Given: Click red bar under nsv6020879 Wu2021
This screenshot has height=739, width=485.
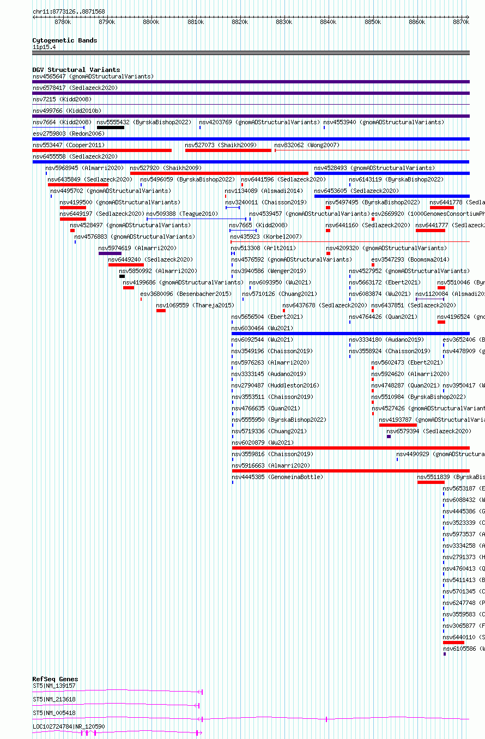Looking at the screenshot, I should 350,448.
